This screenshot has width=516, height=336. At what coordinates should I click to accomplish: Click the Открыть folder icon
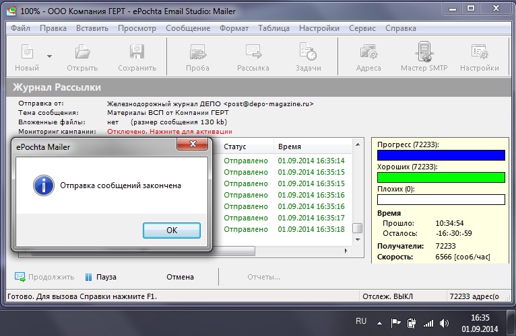pyautogui.click(x=82, y=52)
